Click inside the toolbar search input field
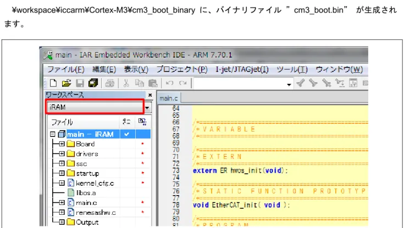 tap(240, 83)
